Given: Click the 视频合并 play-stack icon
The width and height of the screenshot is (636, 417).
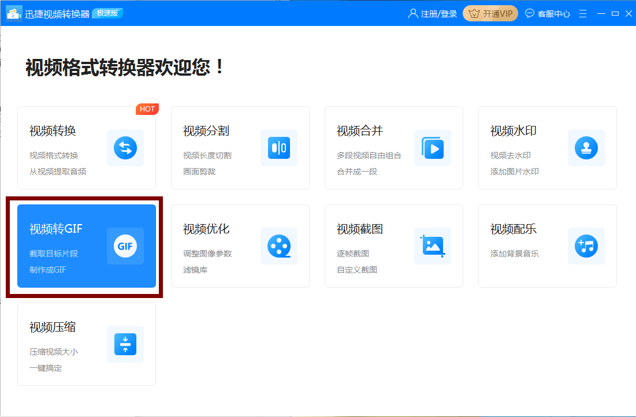Looking at the screenshot, I should [x=433, y=148].
